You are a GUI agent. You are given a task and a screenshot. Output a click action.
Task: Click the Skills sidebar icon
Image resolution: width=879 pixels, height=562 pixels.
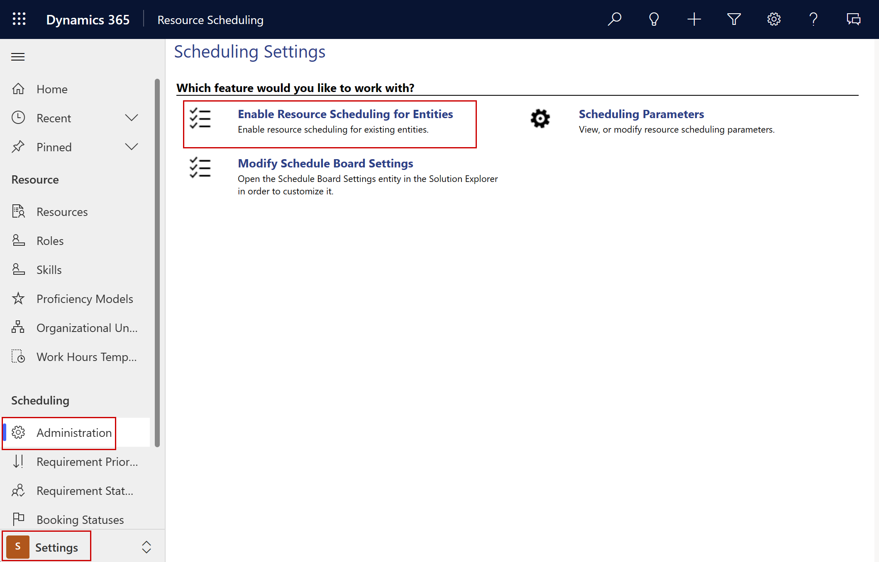18,269
